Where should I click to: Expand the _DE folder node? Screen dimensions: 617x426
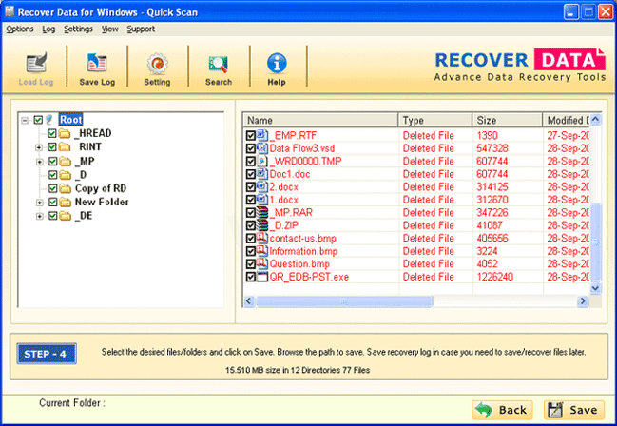click(39, 216)
